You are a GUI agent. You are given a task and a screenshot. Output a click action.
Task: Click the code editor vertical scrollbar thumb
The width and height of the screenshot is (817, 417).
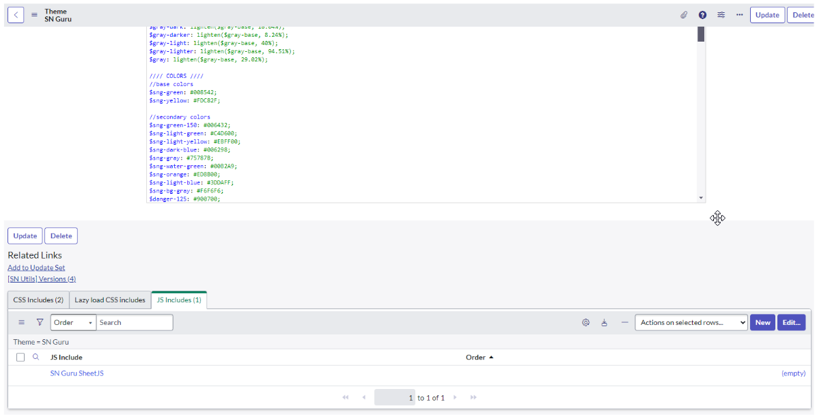point(701,35)
